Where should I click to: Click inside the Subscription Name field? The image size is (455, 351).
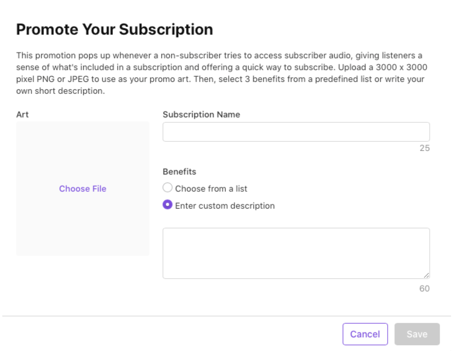(x=296, y=131)
